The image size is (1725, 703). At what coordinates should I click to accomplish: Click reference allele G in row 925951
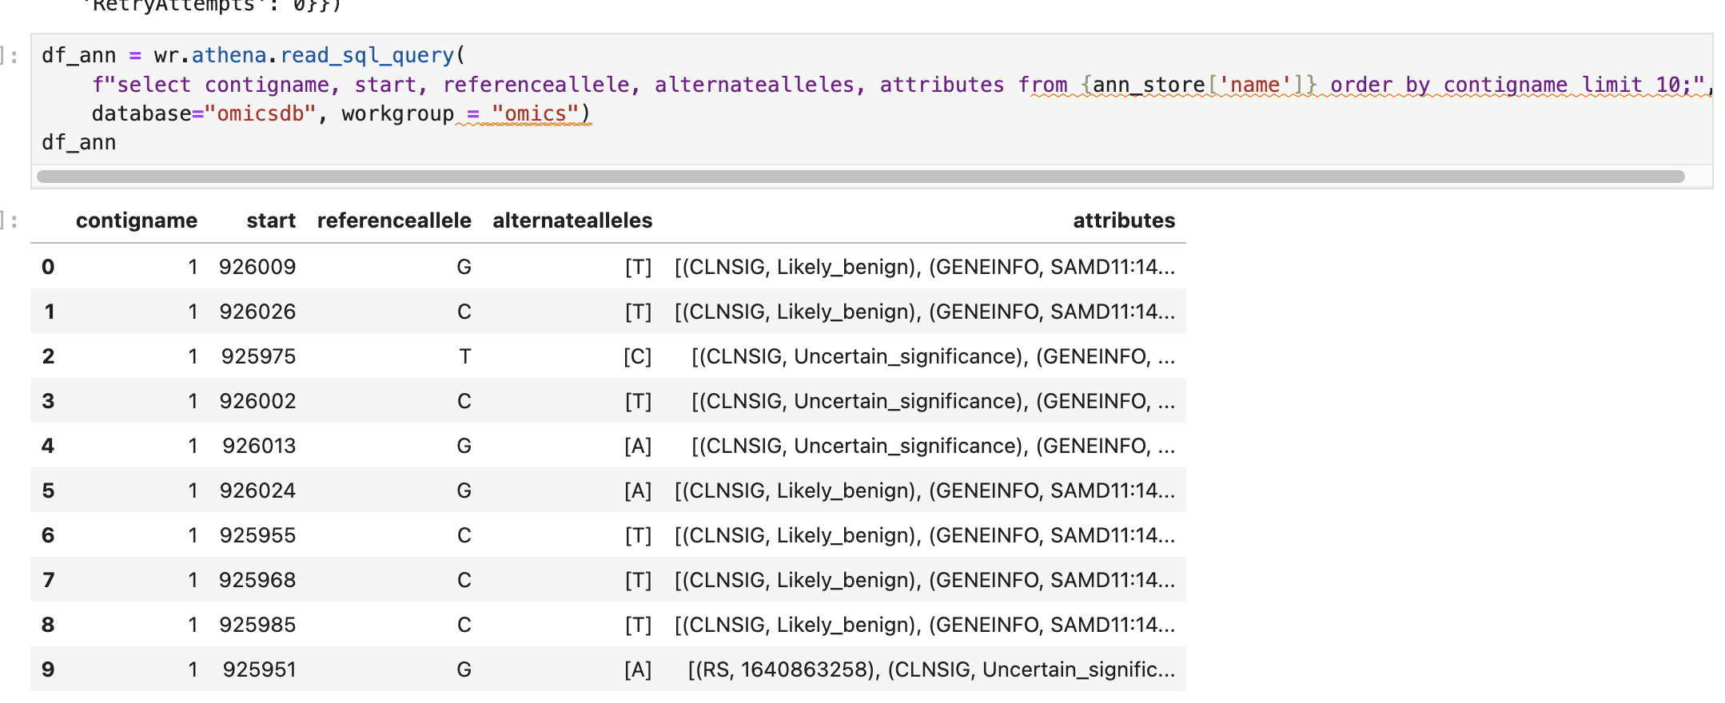464,669
